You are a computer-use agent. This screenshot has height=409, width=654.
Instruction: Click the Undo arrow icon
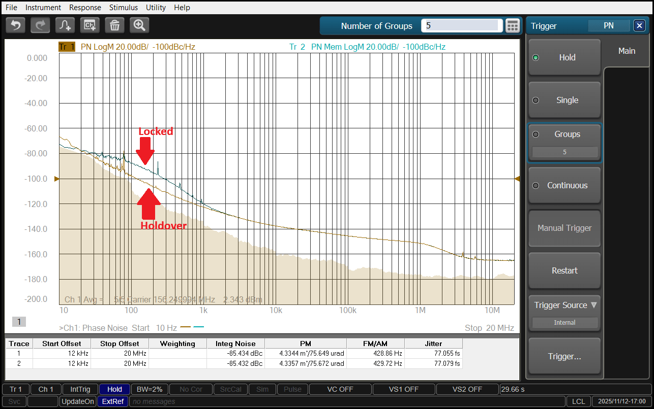coord(16,25)
